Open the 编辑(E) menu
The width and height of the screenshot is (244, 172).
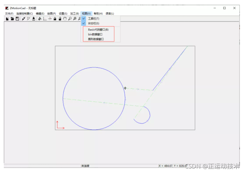[40, 14]
